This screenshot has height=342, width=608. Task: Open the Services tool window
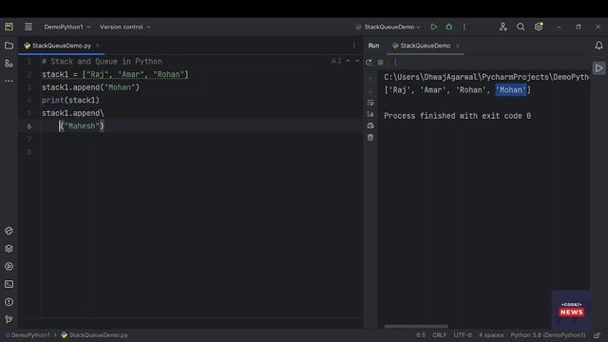9,266
